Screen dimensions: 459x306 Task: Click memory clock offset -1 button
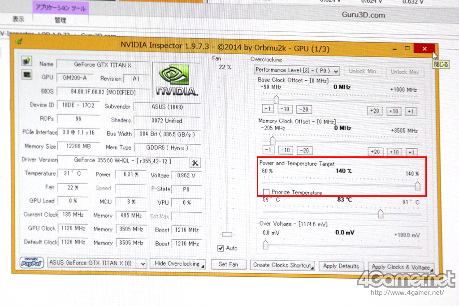tap(268, 150)
